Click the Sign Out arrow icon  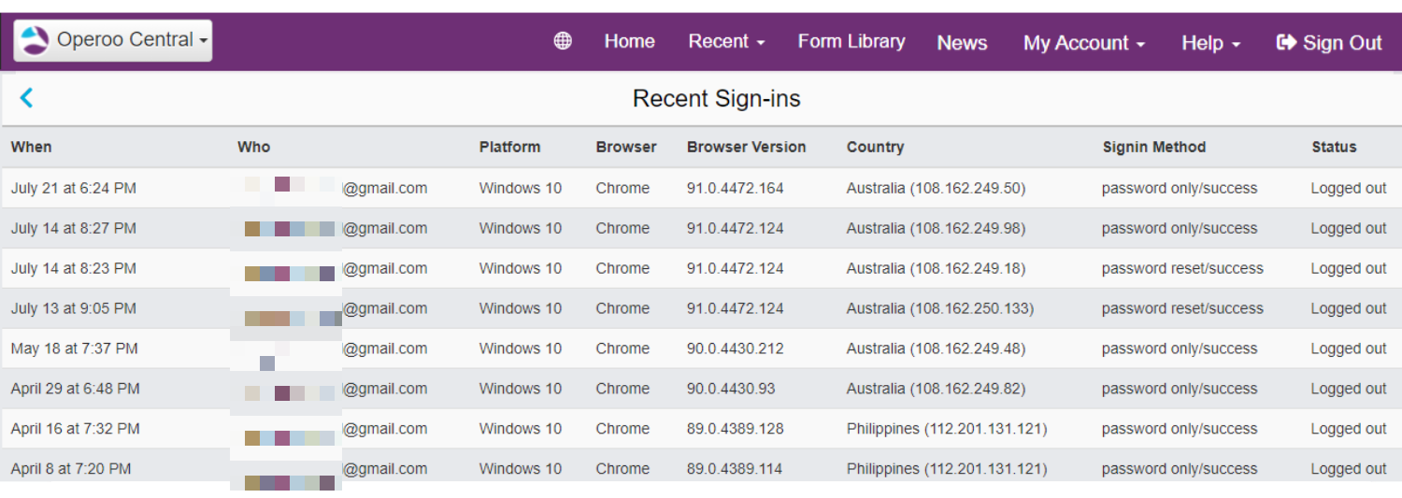[x=1286, y=42]
